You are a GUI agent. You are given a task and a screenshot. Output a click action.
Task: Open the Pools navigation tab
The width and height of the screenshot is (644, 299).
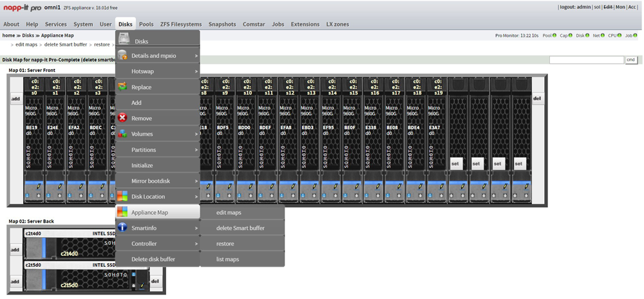pyautogui.click(x=146, y=24)
